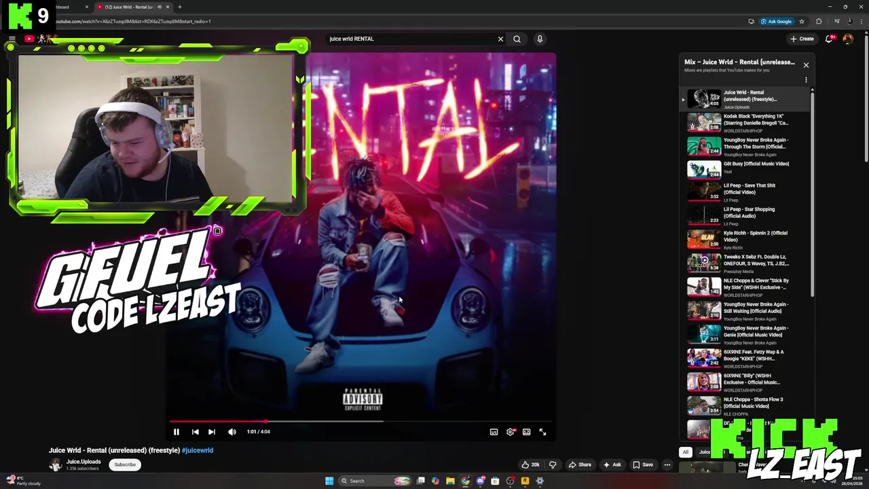Open the taskbar clock and date

[853, 481]
